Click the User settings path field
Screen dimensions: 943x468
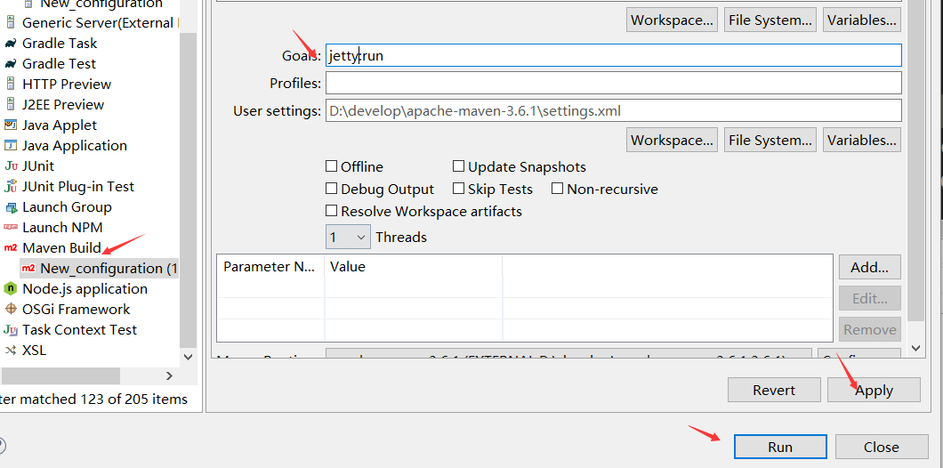pyautogui.click(x=614, y=110)
